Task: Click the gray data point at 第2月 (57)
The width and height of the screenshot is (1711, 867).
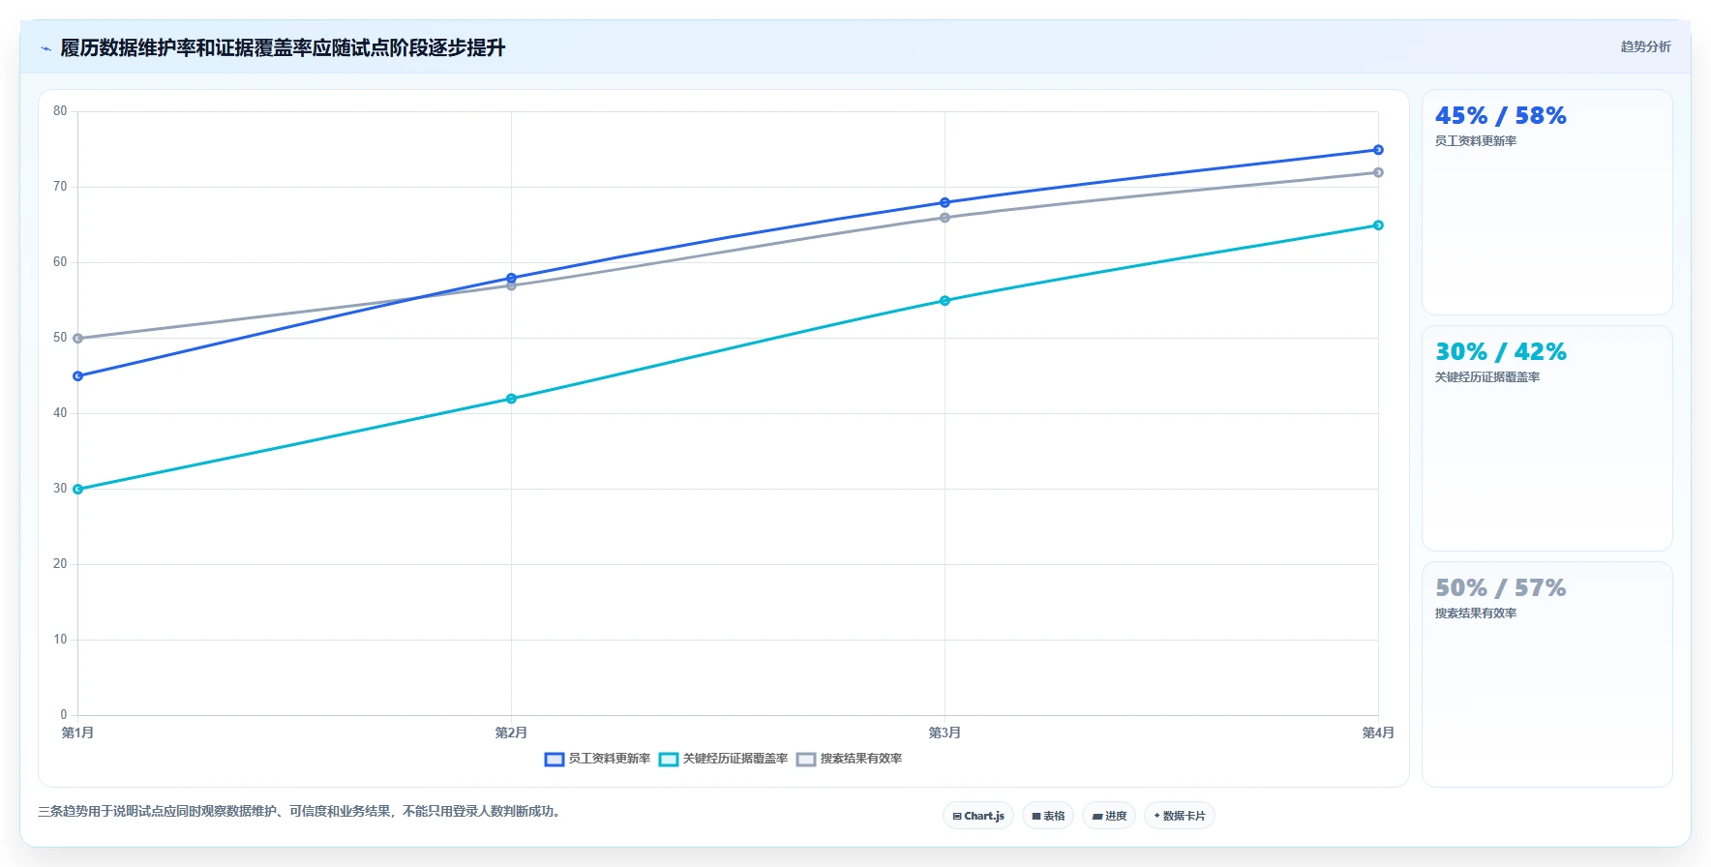Action: [x=511, y=286]
